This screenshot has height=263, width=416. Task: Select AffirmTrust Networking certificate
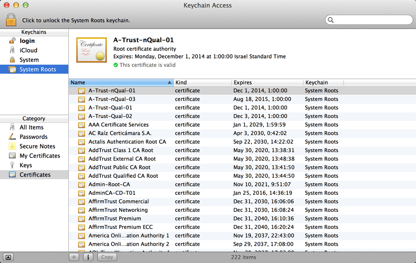coord(242,210)
